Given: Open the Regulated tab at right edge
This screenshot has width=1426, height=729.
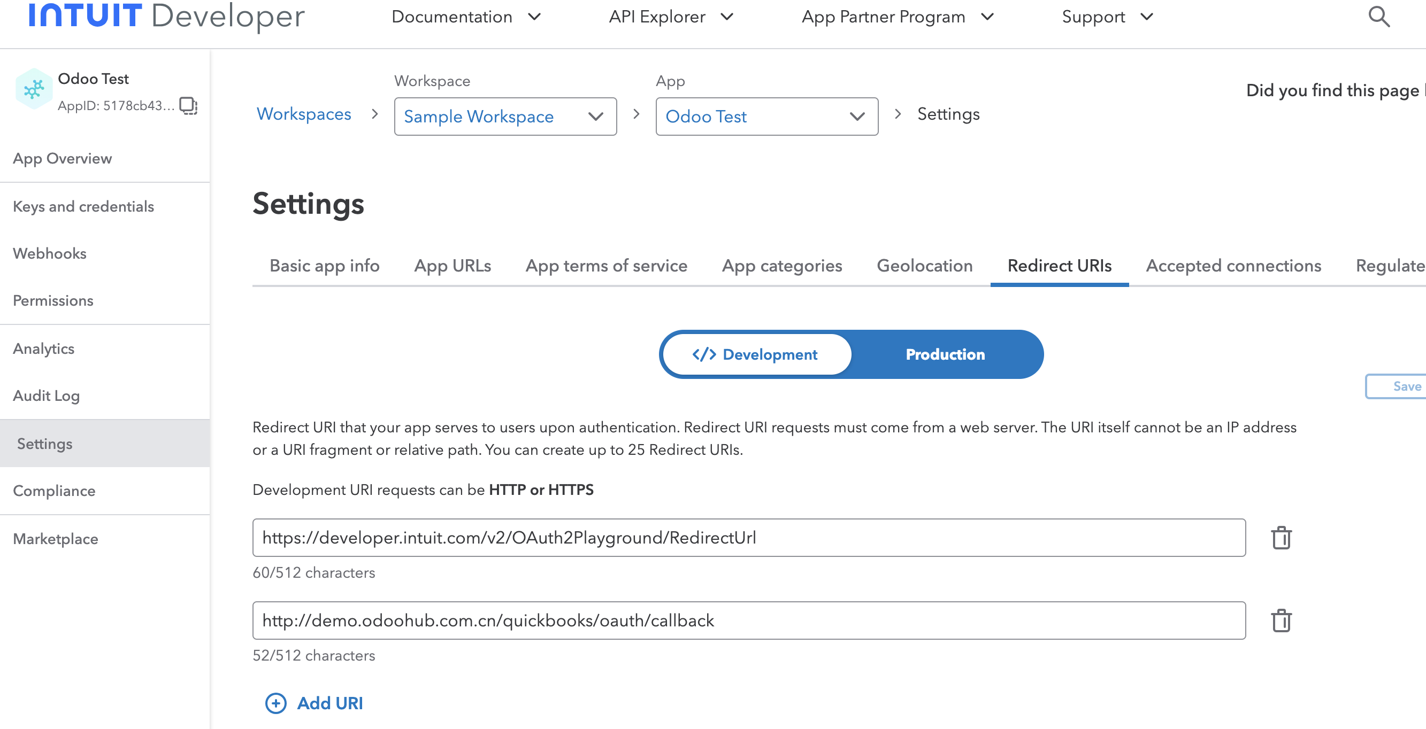Looking at the screenshot, I should tap(1390, 266).
